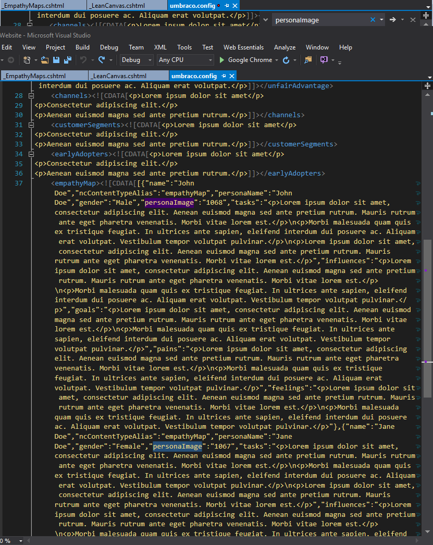
Task: Open the Any CPU platform dropdown
Action: 185,60
